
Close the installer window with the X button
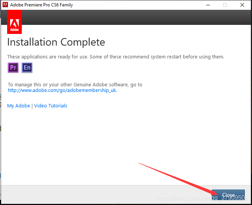point(242,5)
